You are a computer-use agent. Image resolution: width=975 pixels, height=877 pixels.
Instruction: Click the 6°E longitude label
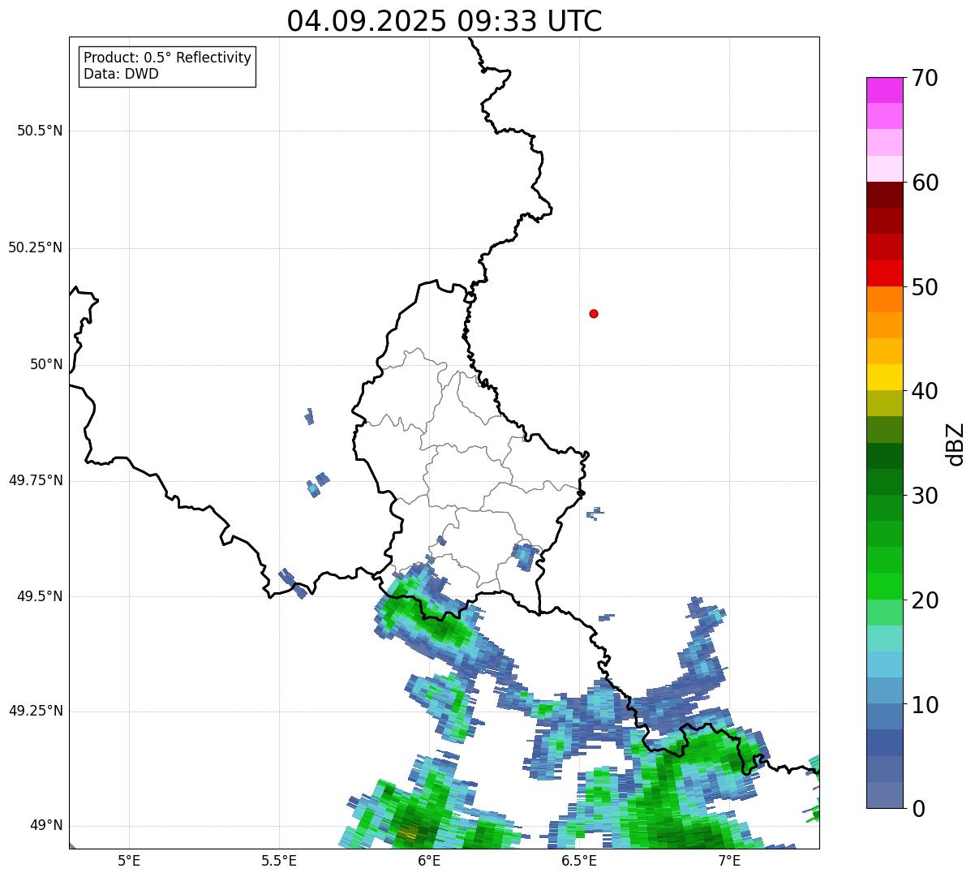tap(429, 860)
